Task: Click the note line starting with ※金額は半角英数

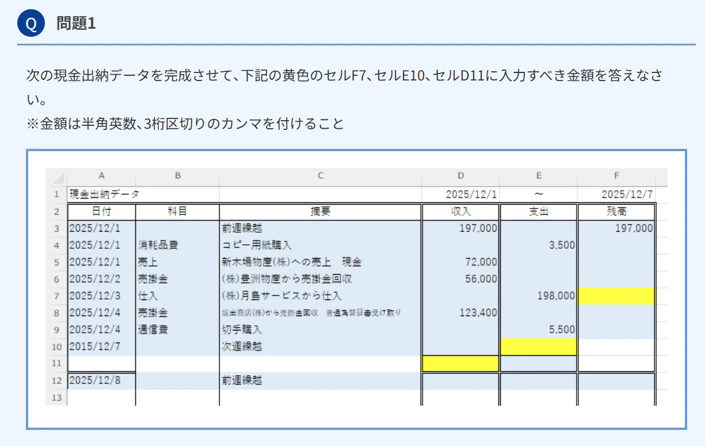Action: pos(185,124)
